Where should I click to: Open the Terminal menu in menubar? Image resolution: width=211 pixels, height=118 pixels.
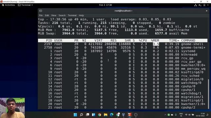[72, 15]
